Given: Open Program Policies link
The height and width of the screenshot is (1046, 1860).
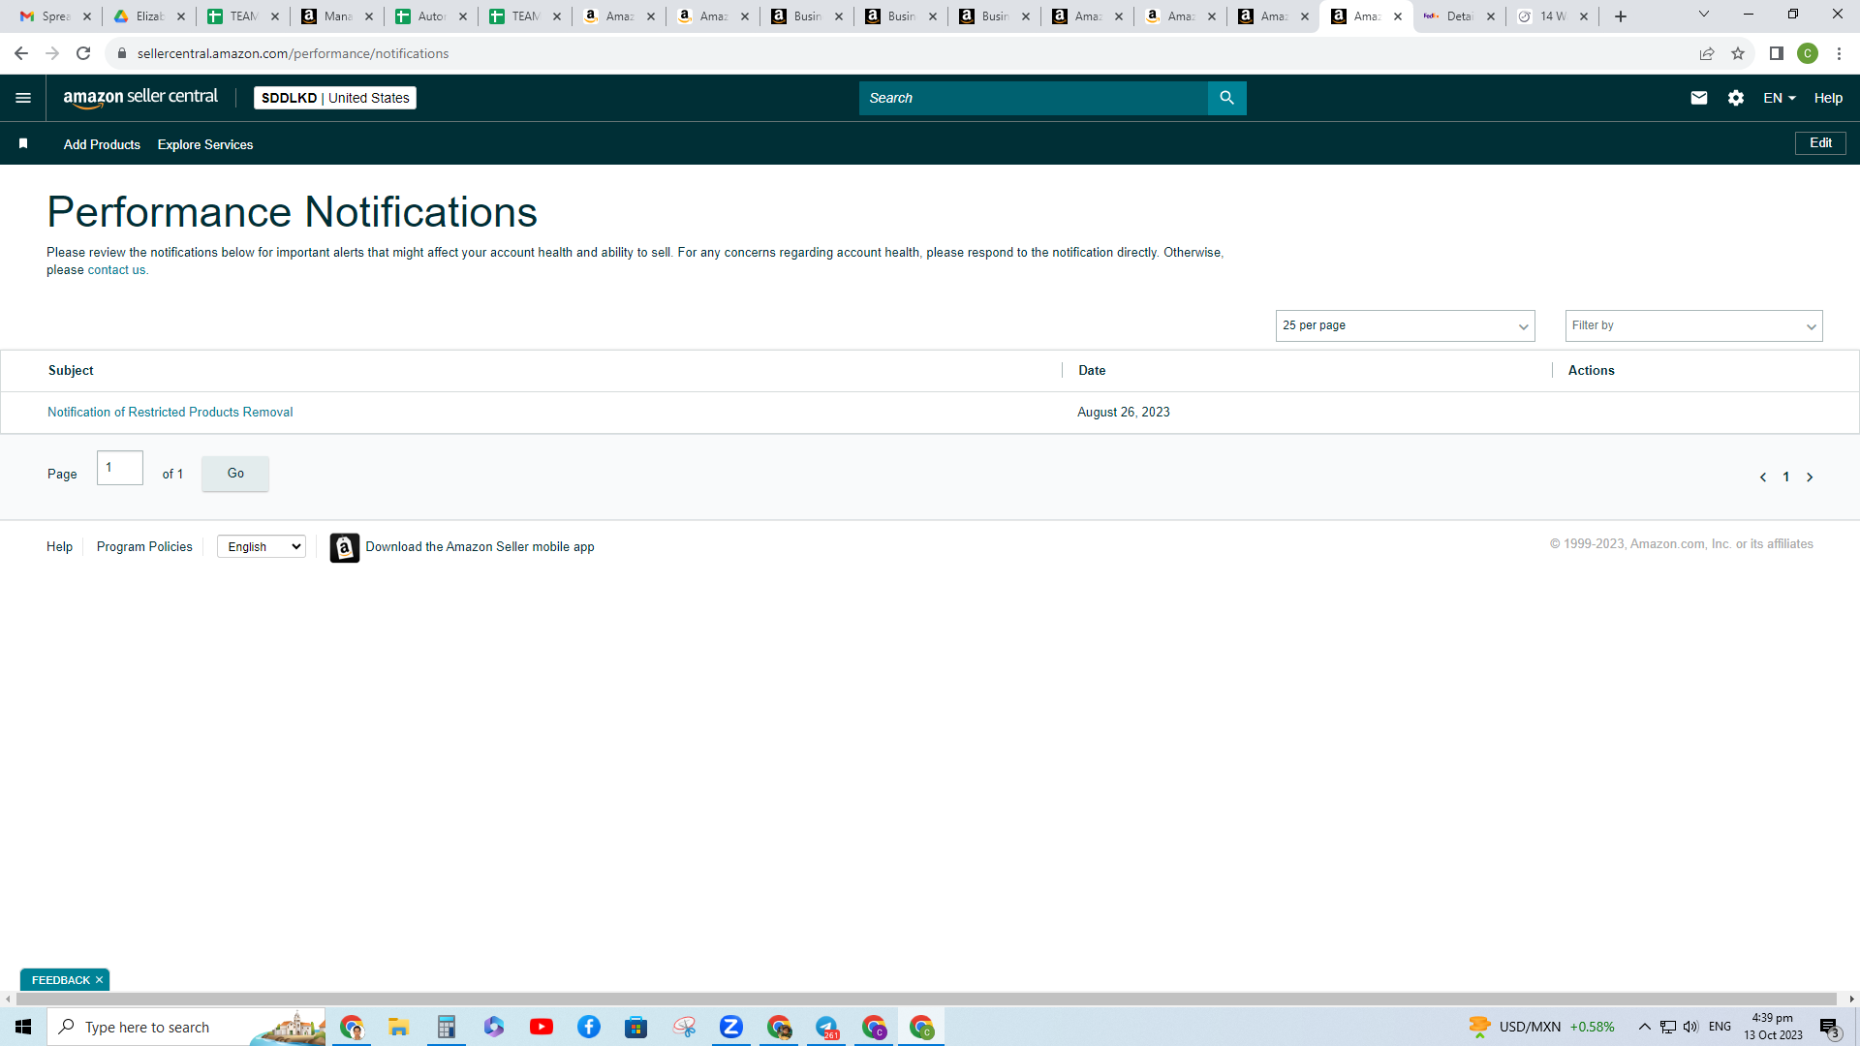Looking at the screenshot, I should [x=144, y=547].
